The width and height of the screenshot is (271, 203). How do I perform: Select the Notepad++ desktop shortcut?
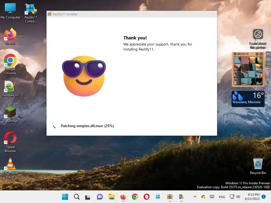click(x=10, y=89)
